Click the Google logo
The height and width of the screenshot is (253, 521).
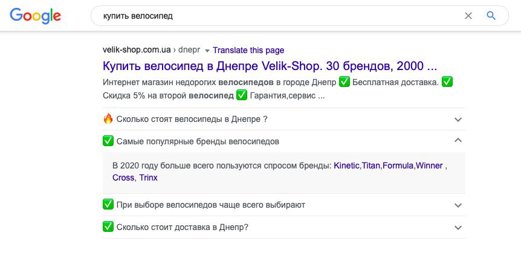35,16
